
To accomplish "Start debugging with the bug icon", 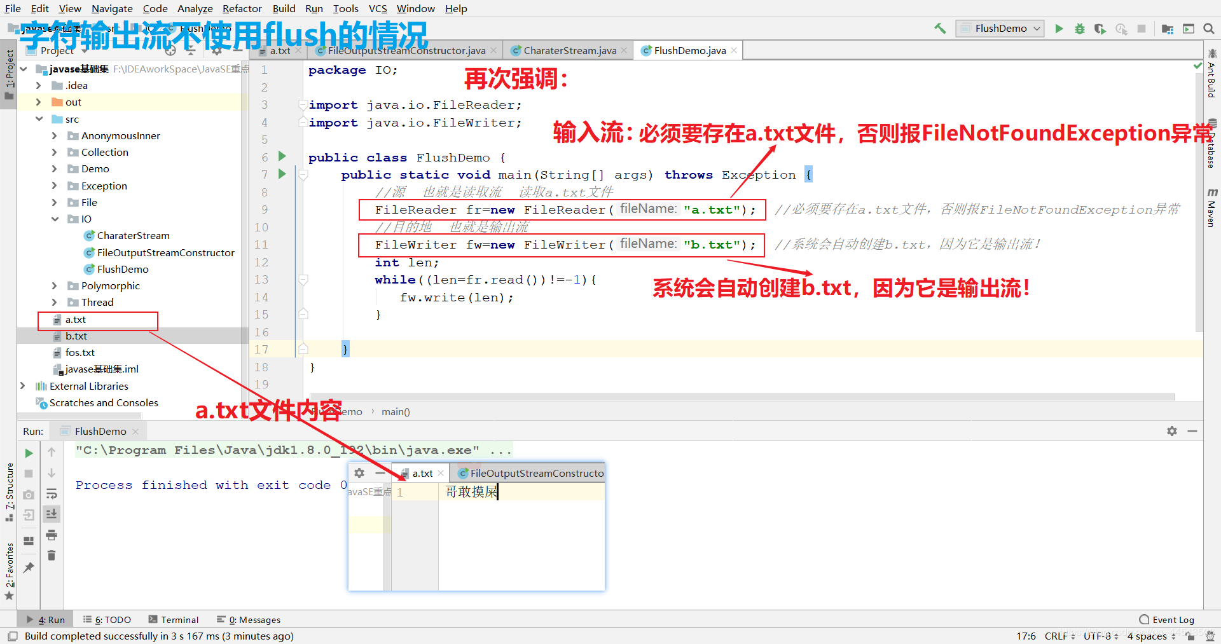I will (1079, 29).
